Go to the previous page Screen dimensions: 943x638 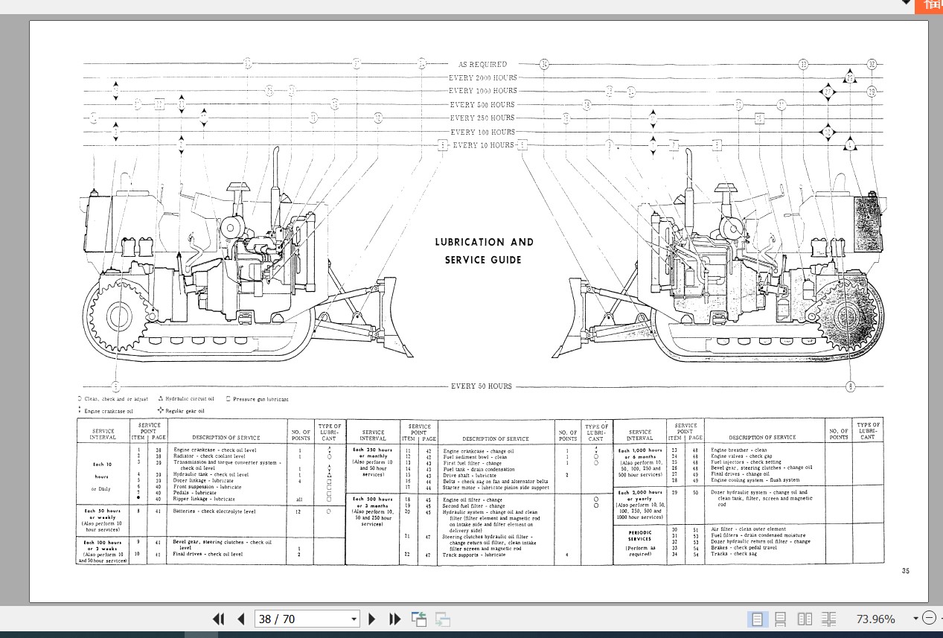pyautogui.click(x=241, y=619)
